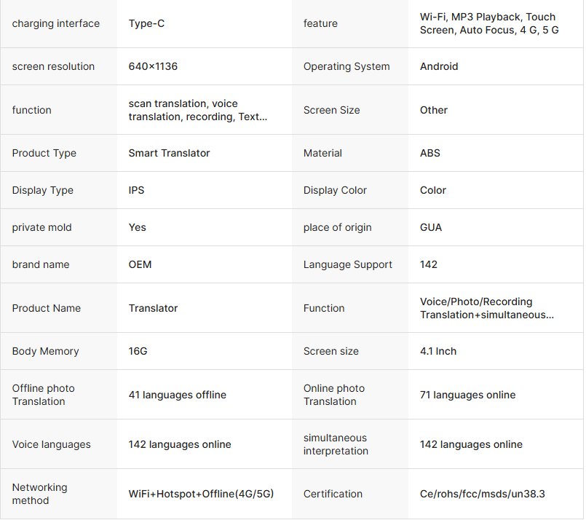Image resolution: width=586 pixels, height=520 pixels.
Task: Click the GUA place of origin value
Action: (431, 227)
